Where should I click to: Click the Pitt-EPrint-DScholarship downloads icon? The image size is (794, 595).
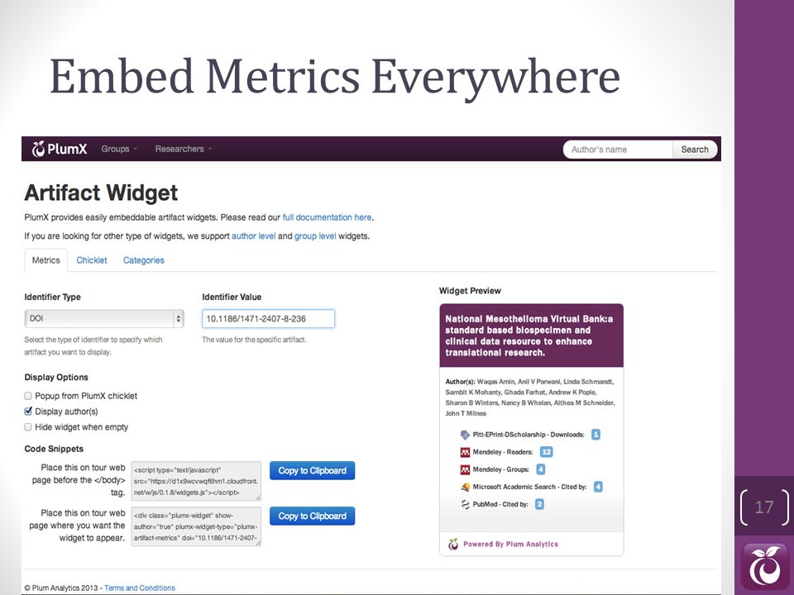465,435
